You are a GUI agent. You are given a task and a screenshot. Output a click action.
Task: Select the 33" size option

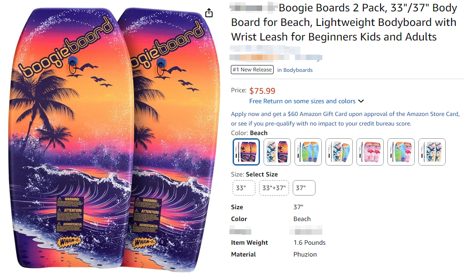click(x=244, y=188)
